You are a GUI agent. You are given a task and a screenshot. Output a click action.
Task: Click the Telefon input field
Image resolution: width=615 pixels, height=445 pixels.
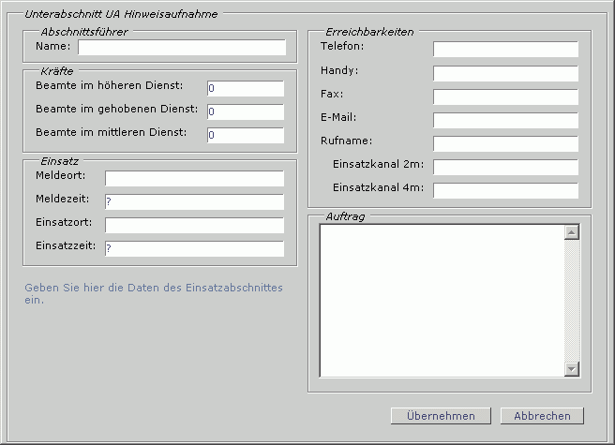coord(505,50)
